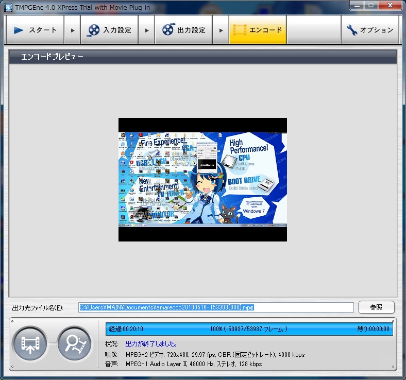
Task: Open the スタート step
Action: click(35, 30)
